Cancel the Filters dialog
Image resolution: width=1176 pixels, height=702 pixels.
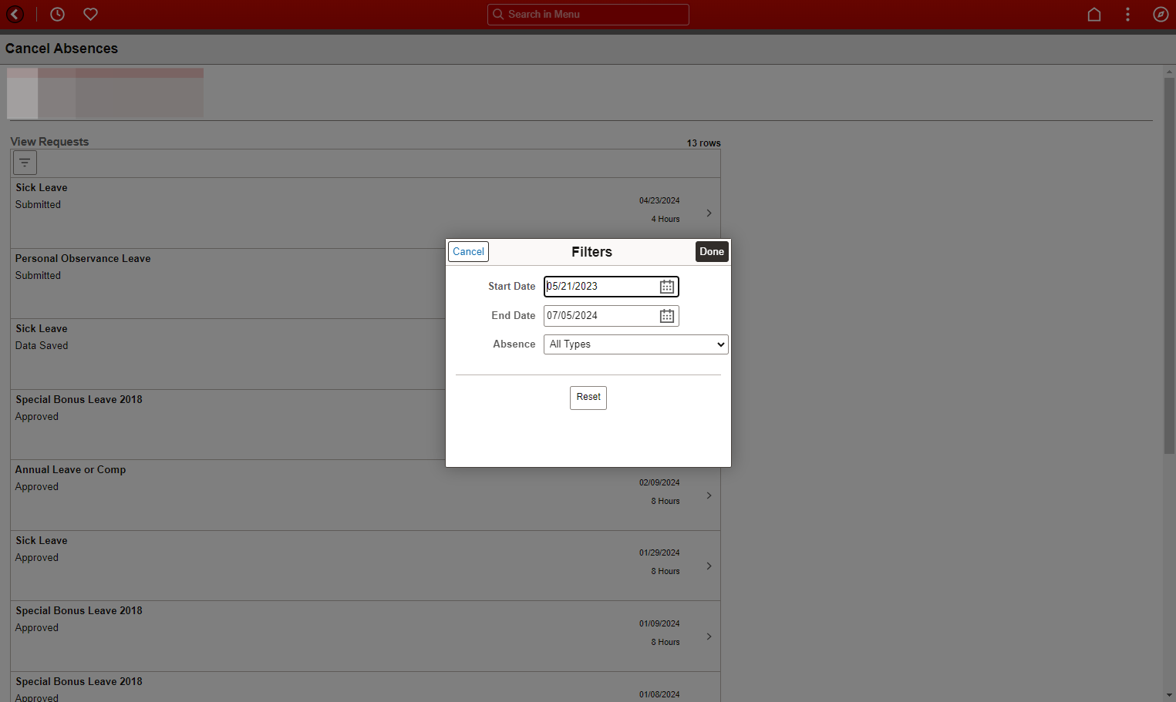468,251
